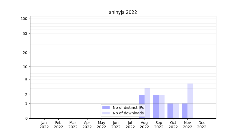Select the "0" y-axis tick label

[x=26, y=118]
